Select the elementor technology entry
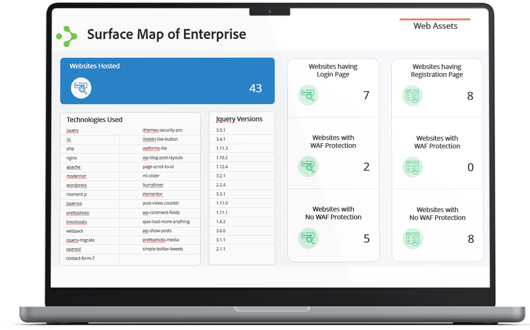 pyautogui.click(x=153, y=194)
